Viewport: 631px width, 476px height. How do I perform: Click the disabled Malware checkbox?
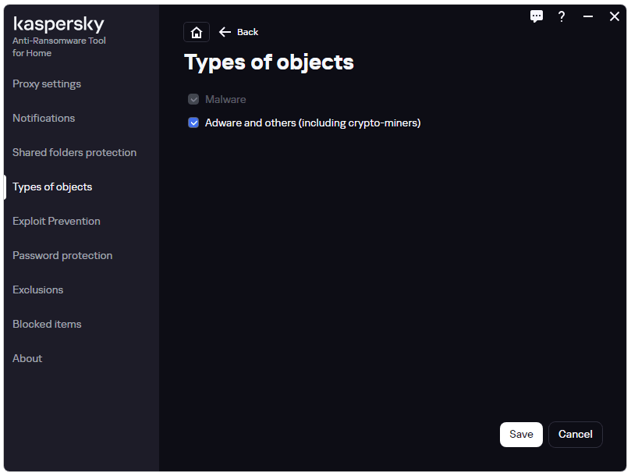pos(193,99)
